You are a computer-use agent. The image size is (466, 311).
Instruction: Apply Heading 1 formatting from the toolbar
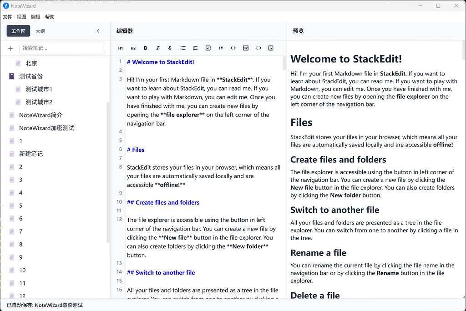[x=120, y=48]
